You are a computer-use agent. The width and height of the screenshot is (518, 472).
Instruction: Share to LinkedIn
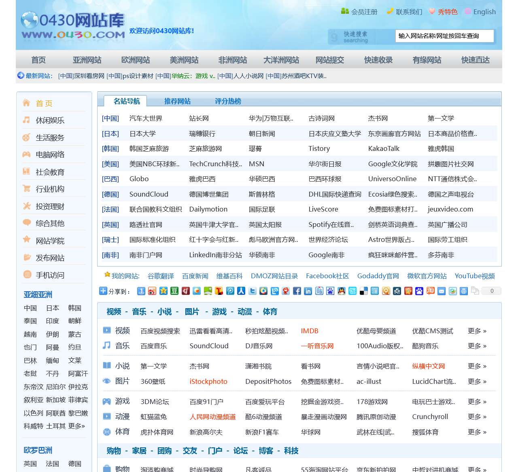tap(308, 291)
